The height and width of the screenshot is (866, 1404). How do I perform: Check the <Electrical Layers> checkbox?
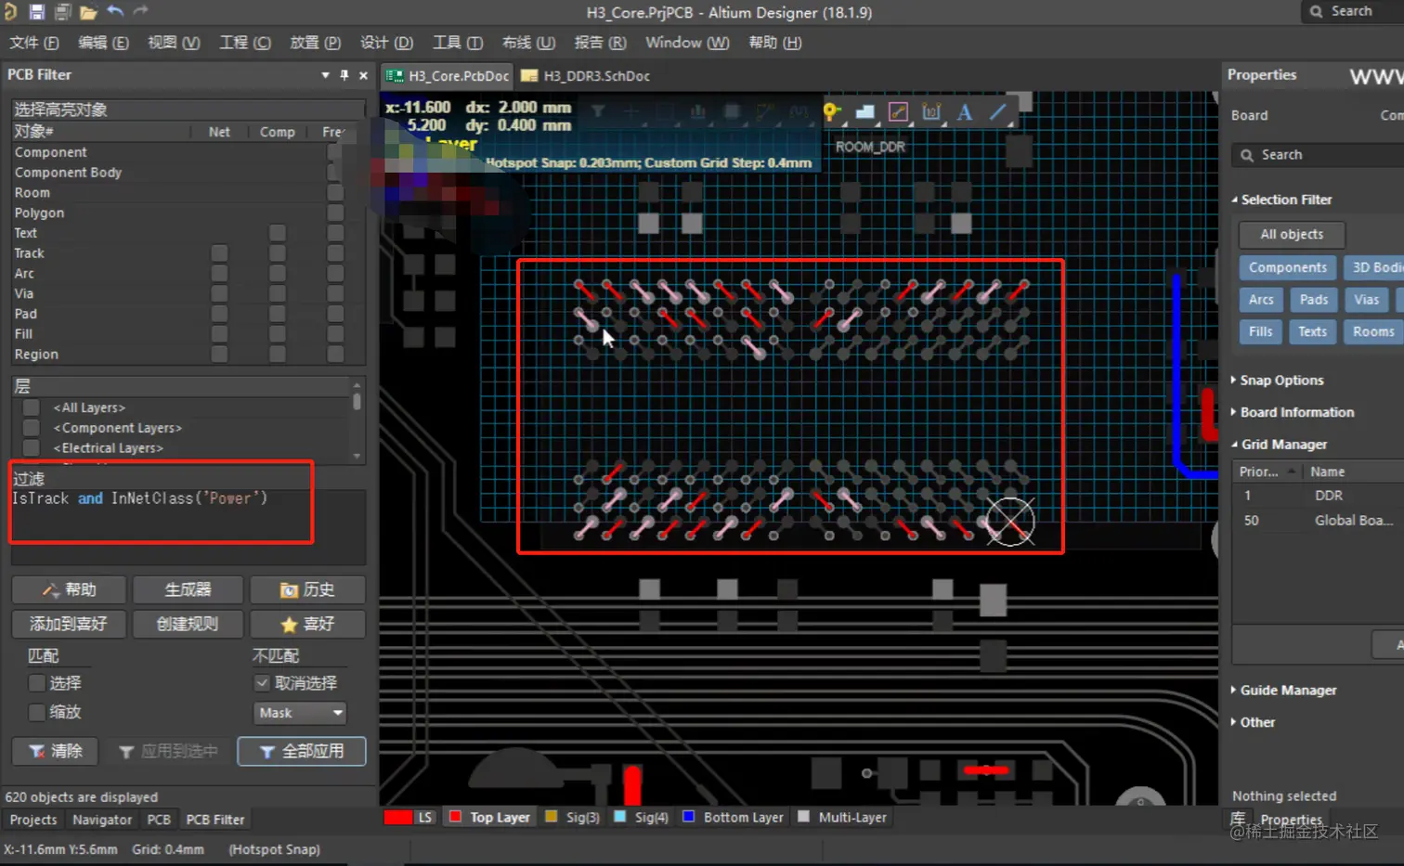click(x=32, y=448)
